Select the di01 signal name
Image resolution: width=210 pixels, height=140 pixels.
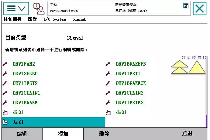[x=18, y=112]
